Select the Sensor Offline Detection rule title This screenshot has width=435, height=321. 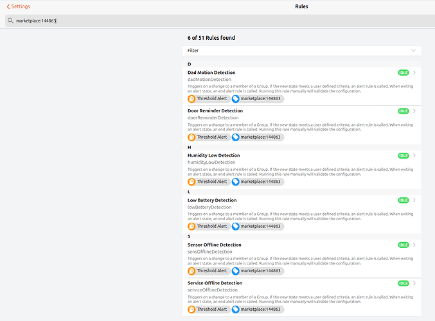coord(214,245)
